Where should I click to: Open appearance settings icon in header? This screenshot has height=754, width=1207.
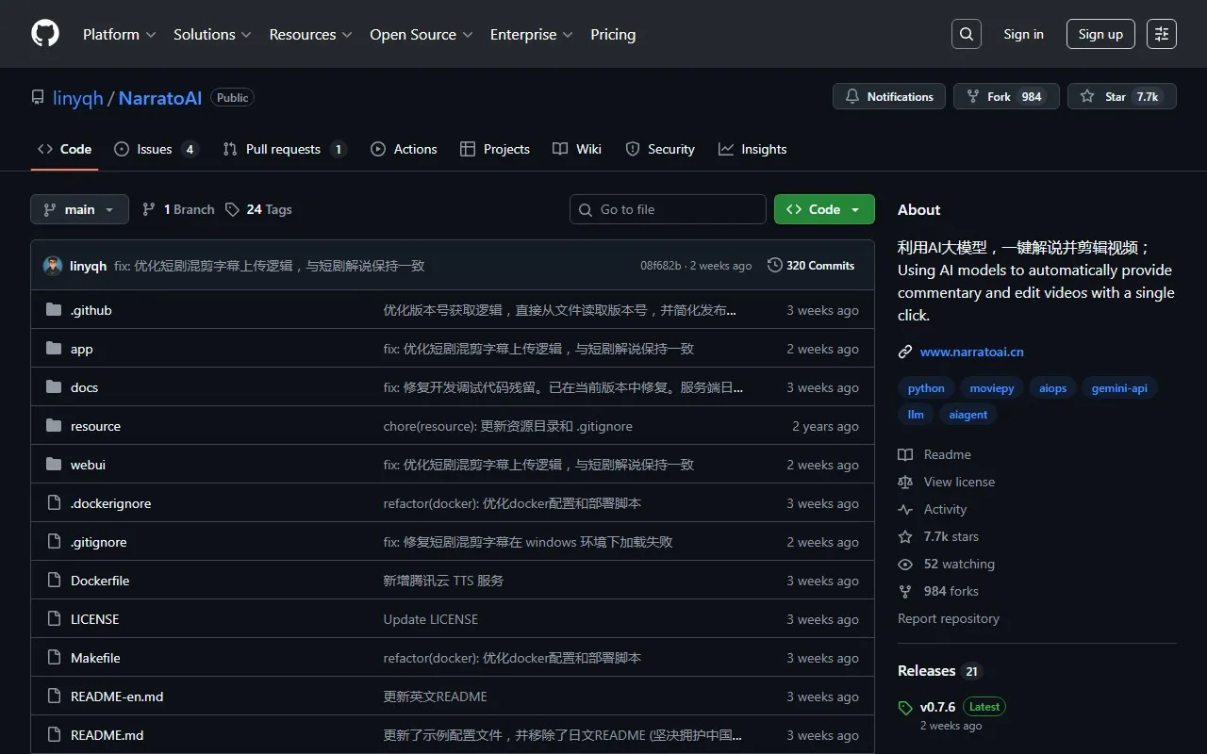point(1161,34)
